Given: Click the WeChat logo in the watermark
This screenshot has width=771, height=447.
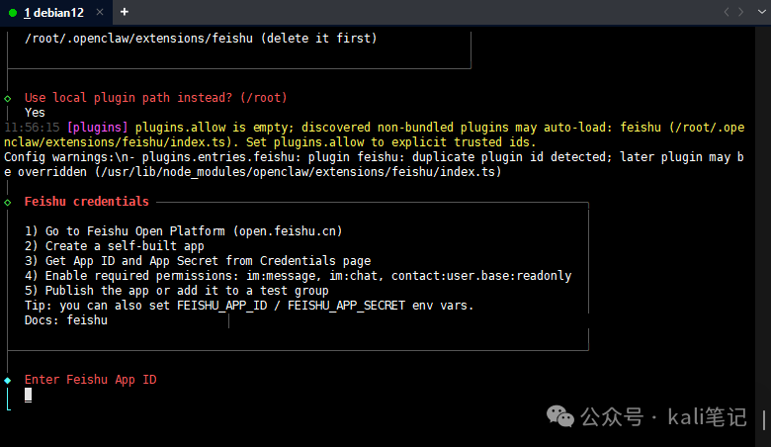Looking at the screenshot, I should point(564,417).
